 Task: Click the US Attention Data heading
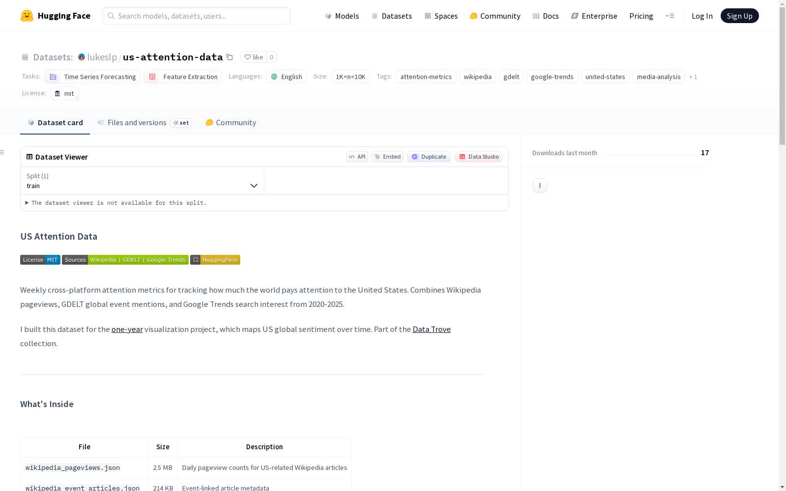click(59, 236)
